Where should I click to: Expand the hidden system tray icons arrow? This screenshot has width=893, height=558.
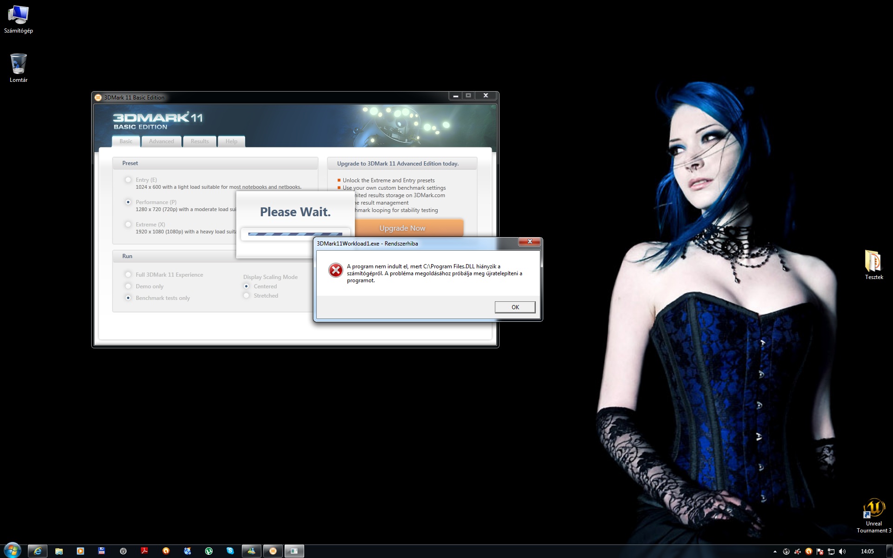[x=775, y=551]
